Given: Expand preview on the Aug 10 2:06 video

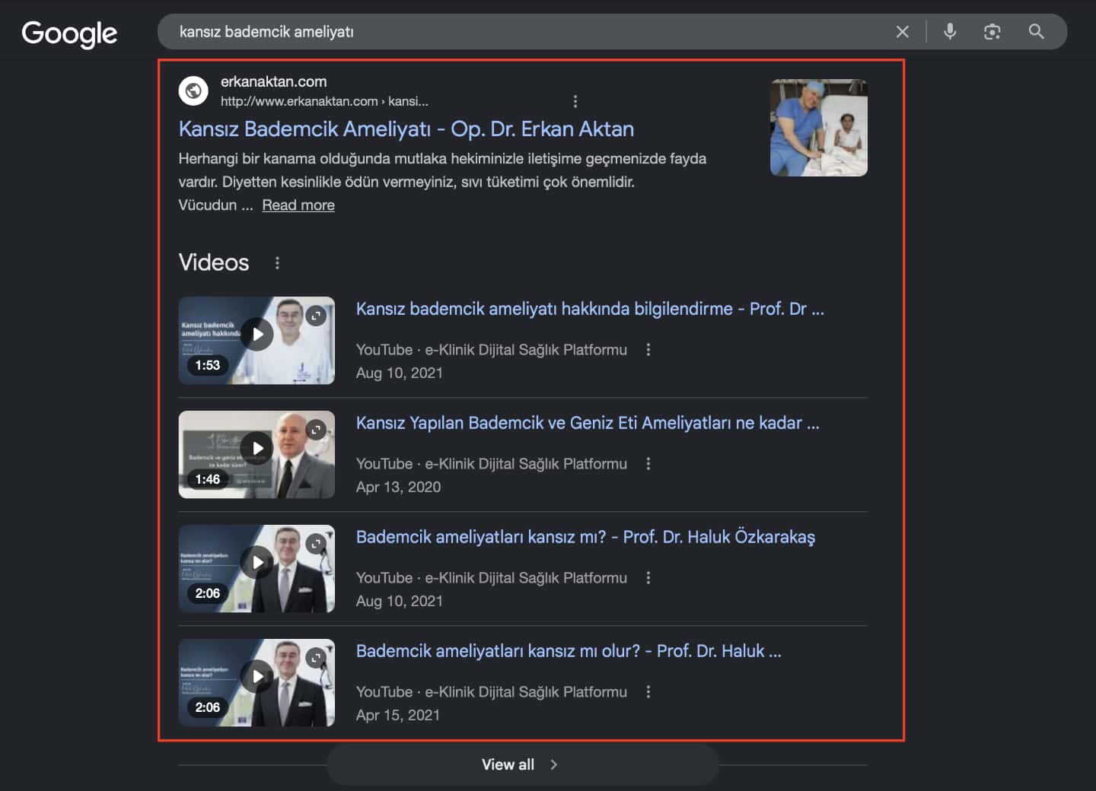Looking at the screenshot, I should 316,544.
